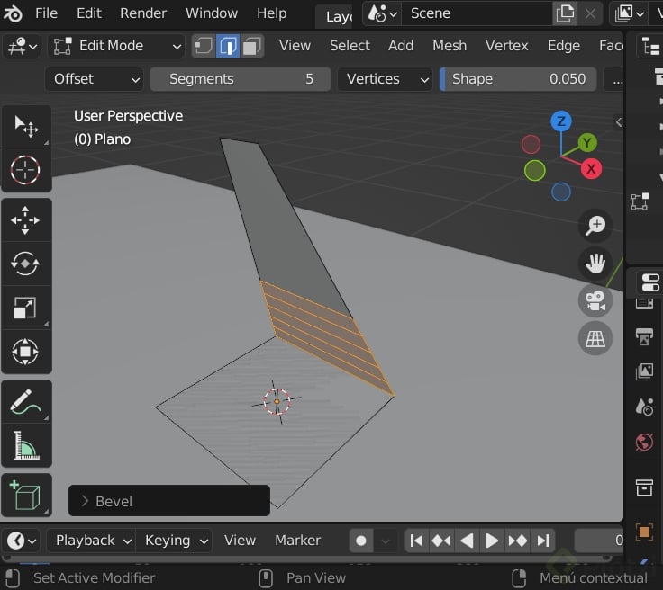Open the Scene properties tab

[644, 407]
